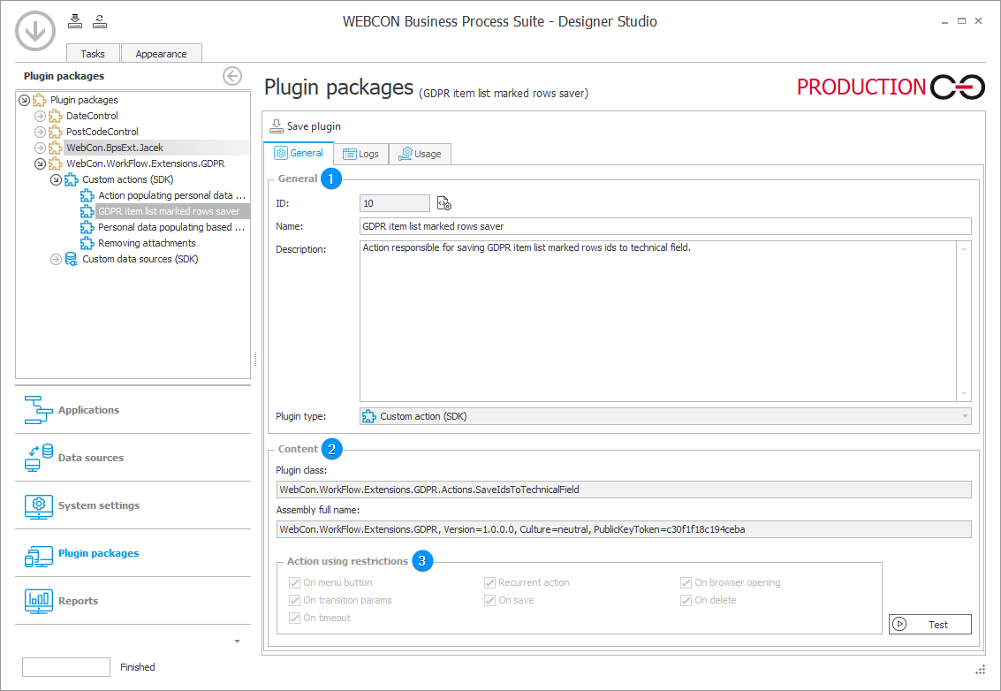
Task: Select Removing attachments tree item
Action: point(147,243)
